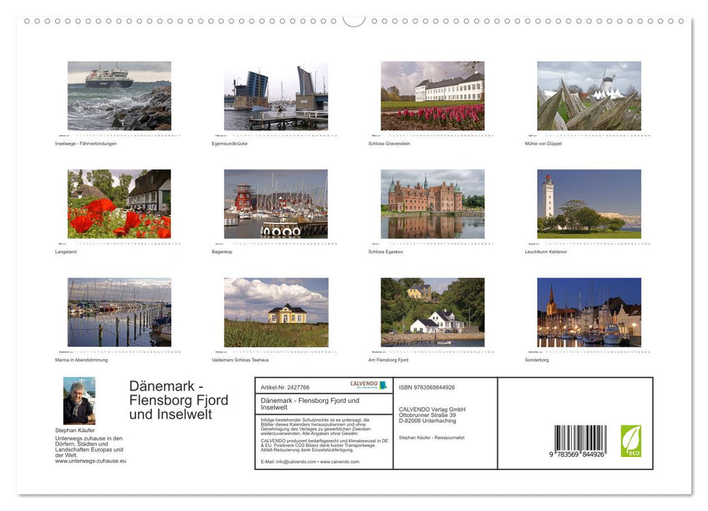Click the boxed title 'Dänemark - Flensborg Fjord und Inselwelt'
This screenshot has height=511, width=708.
(x=310, y=404)
